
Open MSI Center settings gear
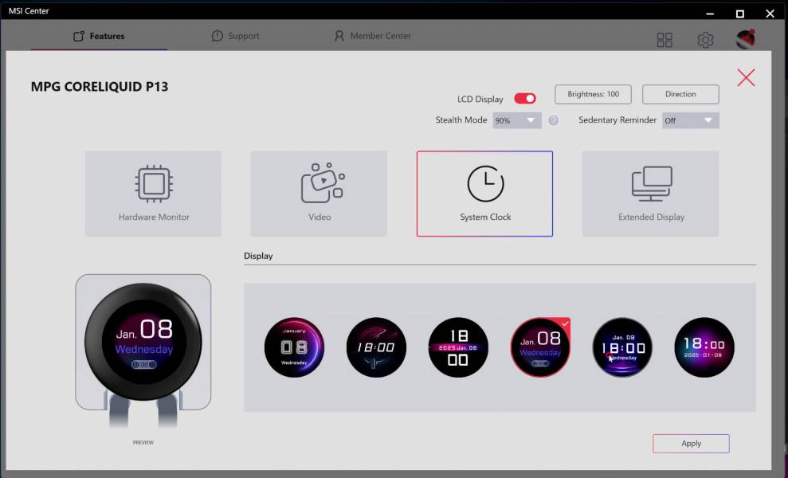pos(705,40)
